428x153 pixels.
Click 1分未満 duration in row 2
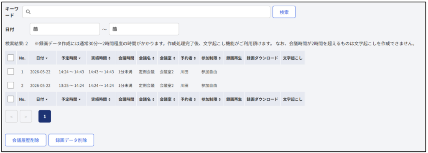(125, 86)
